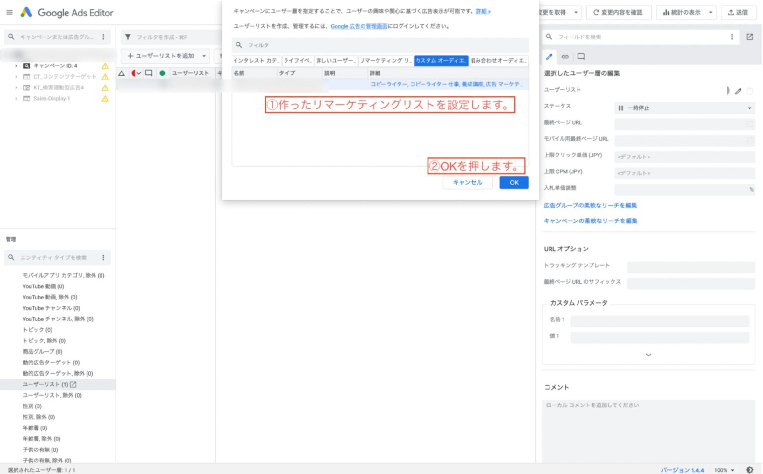Click the pencil icon next to ユーザーリスト field
The width and height of the screenshot is (763, 474).
[738, 91]
